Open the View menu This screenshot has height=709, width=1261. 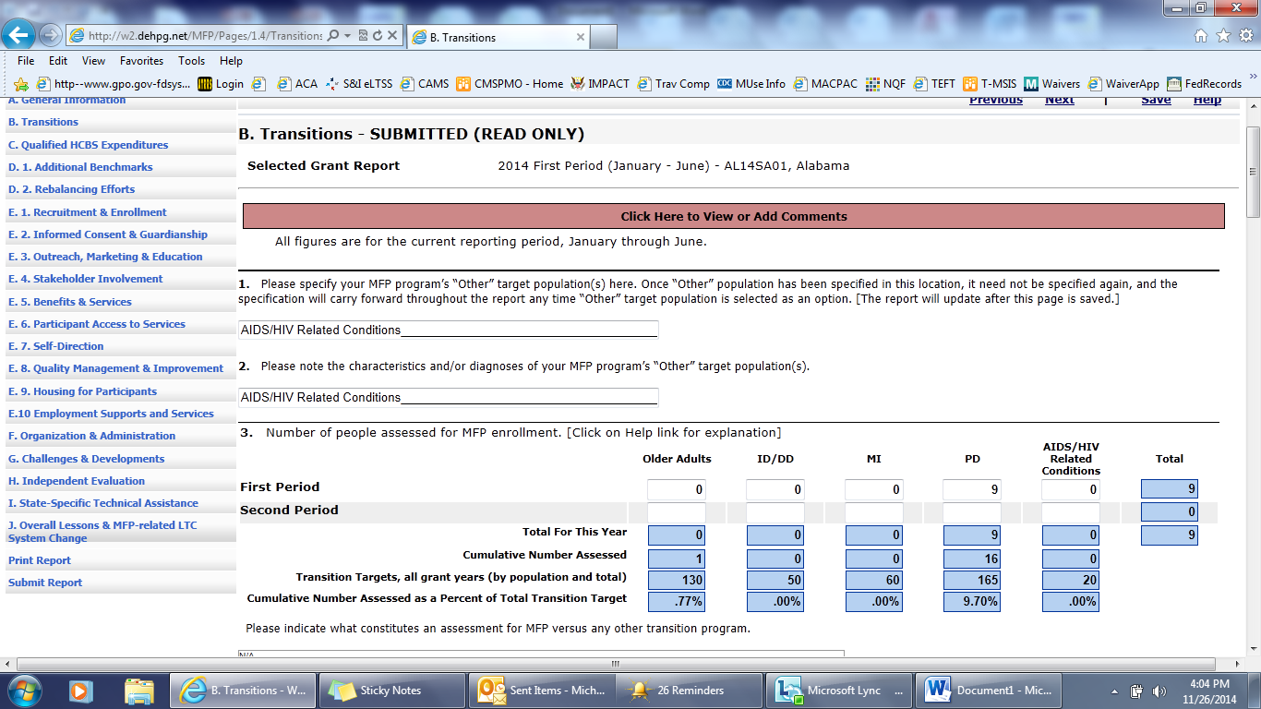coord(93,61)
